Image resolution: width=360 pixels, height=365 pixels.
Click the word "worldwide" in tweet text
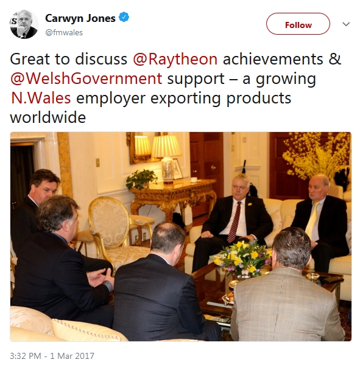(x=48, y=117)
